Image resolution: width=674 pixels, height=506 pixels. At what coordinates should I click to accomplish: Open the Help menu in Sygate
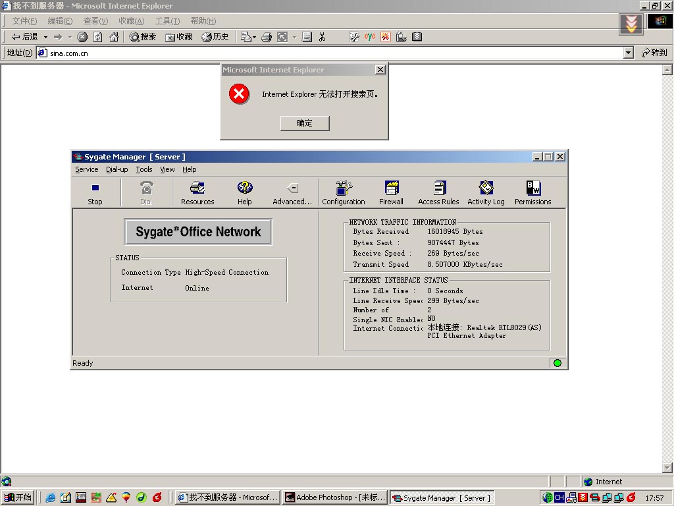point(189,169)
